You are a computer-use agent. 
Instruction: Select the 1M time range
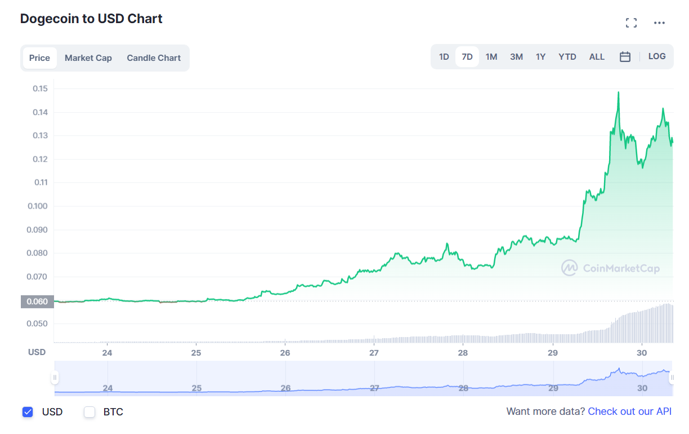pos(491,57)
